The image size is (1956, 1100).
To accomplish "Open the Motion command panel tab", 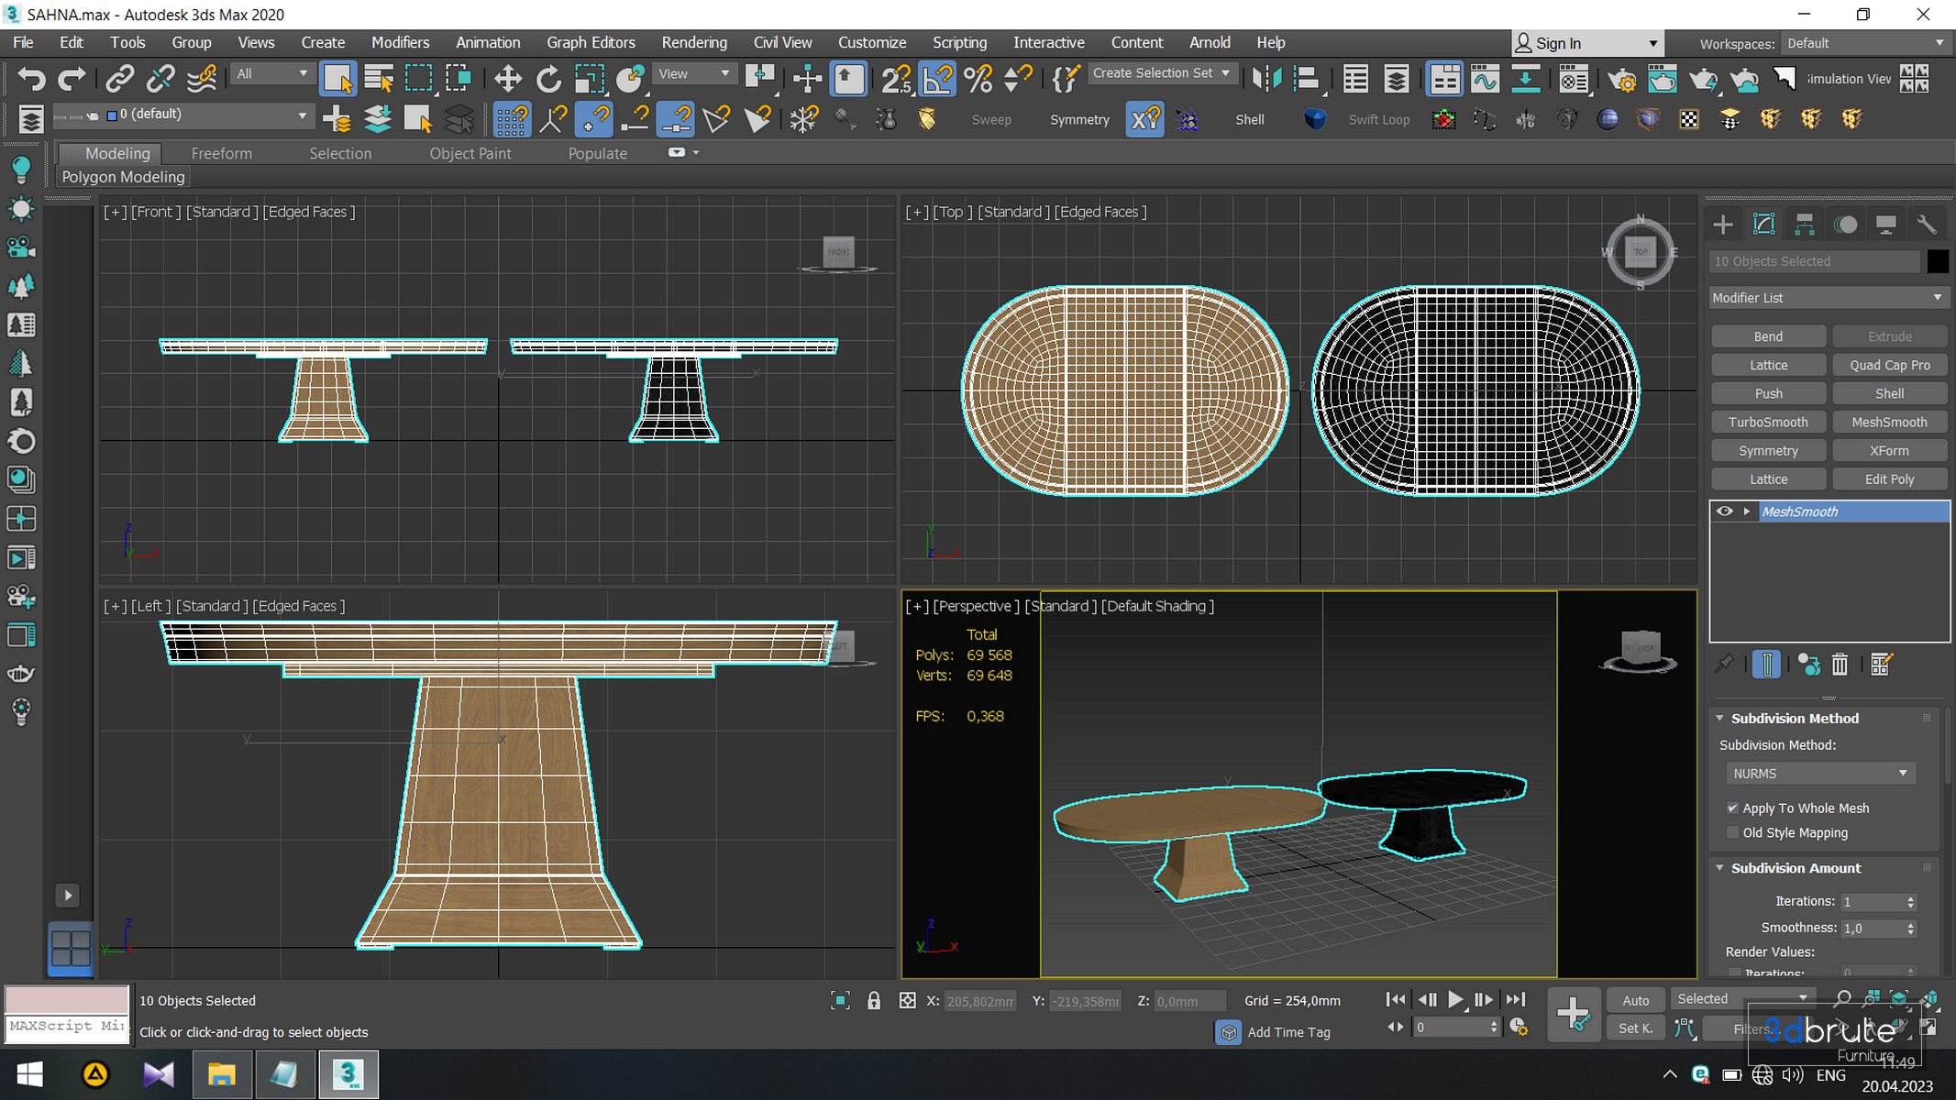I will 1845,225.
